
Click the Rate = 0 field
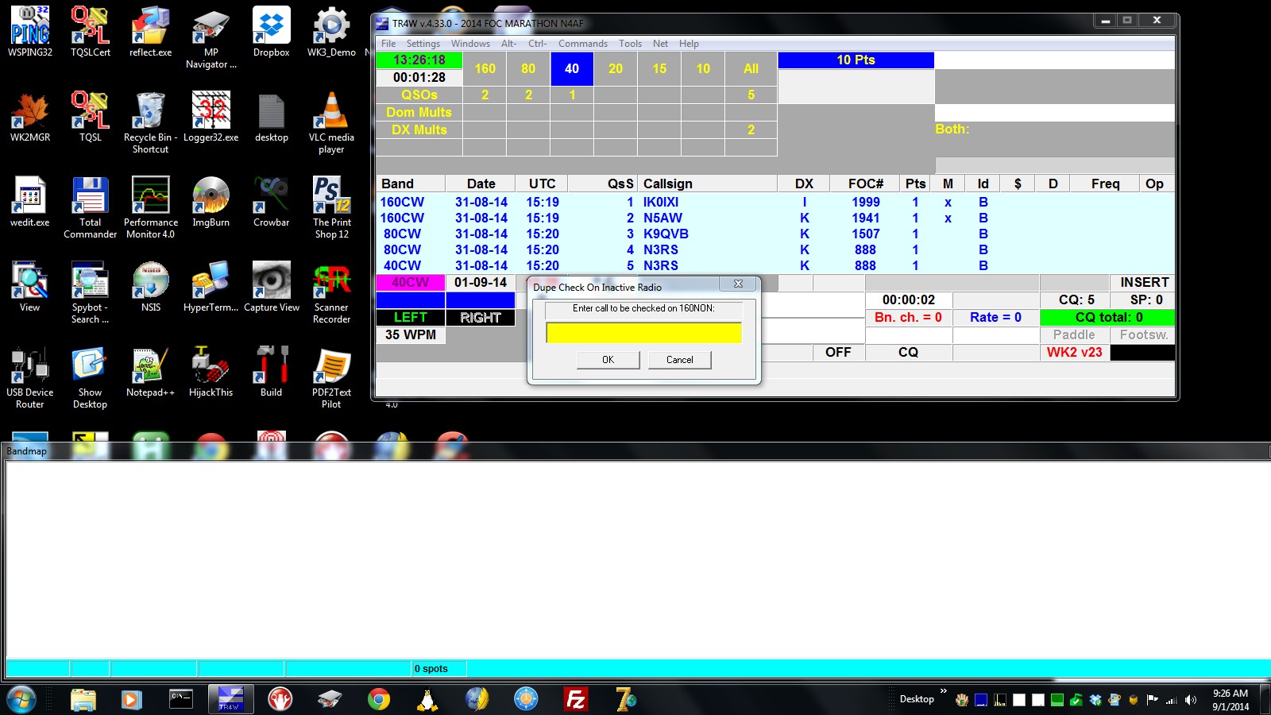(995, 317)
